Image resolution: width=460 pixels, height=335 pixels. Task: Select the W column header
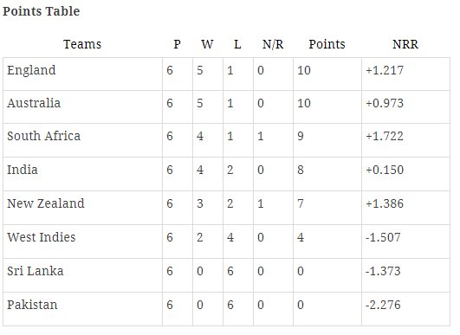(x=207, y=44)
